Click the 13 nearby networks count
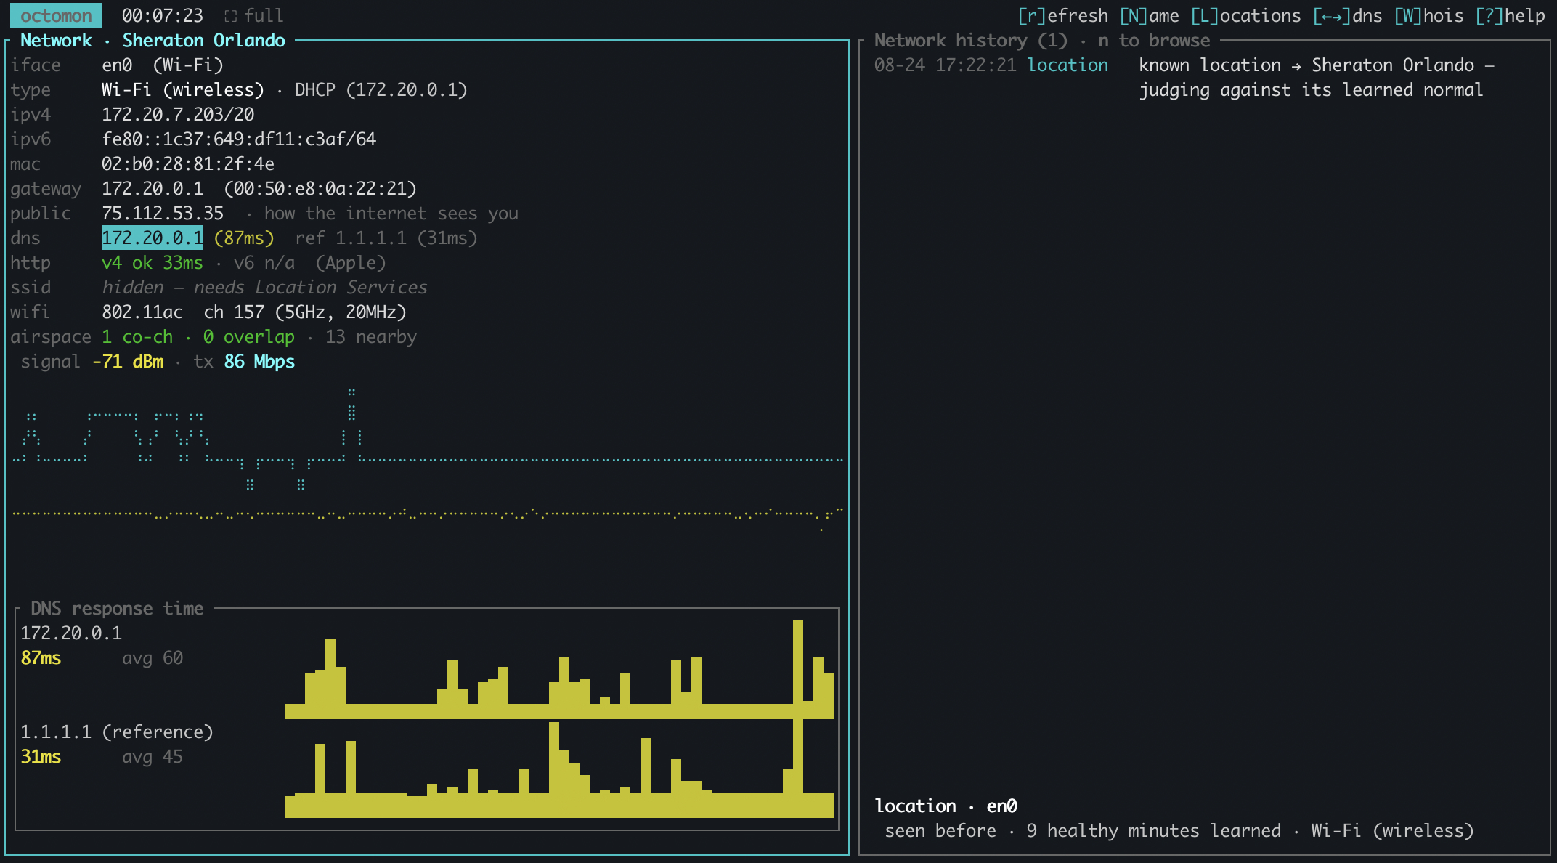This screenshot has width=1557, height=863. [371, 336]
